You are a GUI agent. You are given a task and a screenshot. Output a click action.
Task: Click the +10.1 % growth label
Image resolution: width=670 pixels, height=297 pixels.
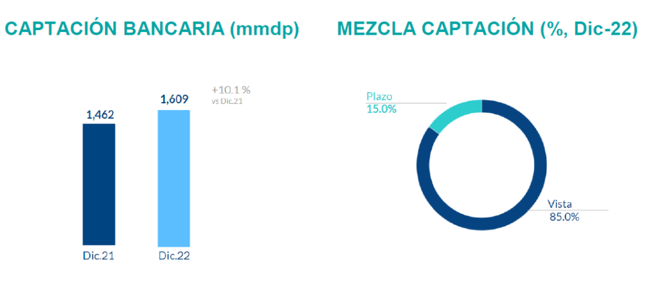pos(231,90)
